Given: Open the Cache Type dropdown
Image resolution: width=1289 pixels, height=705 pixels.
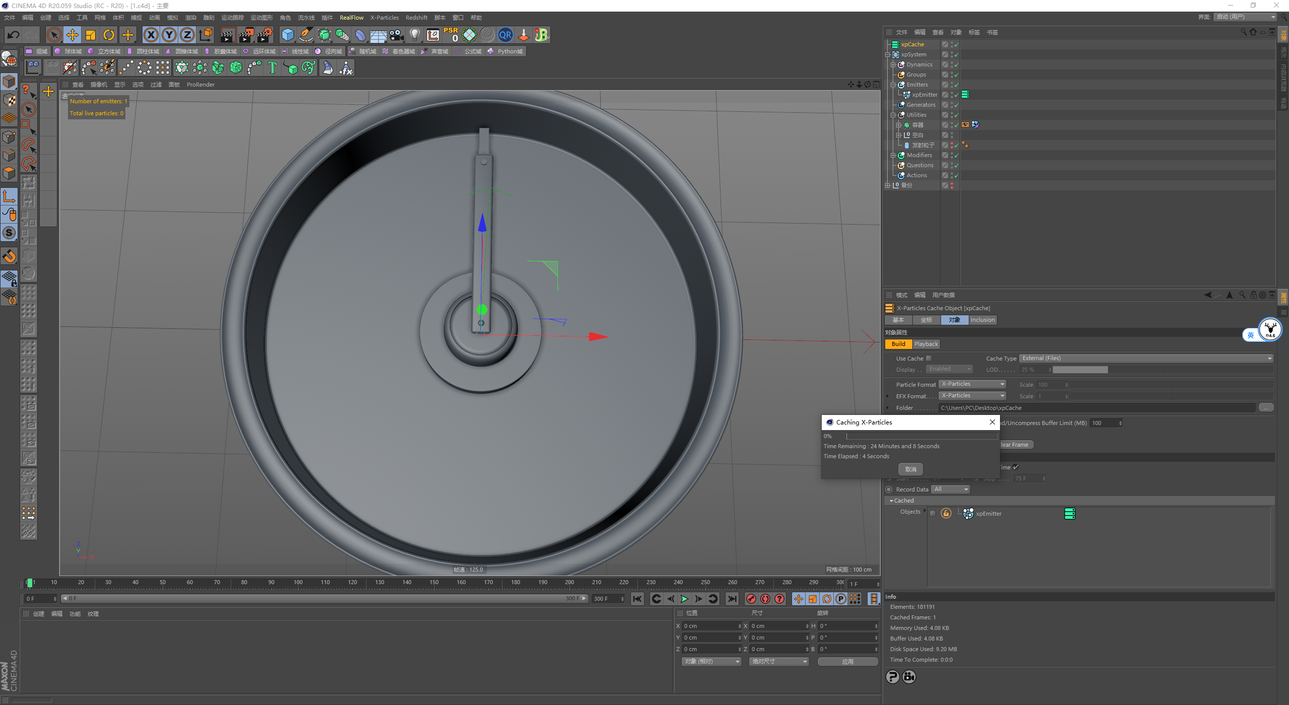Looking at the screenshot, I should (1146, 359).
